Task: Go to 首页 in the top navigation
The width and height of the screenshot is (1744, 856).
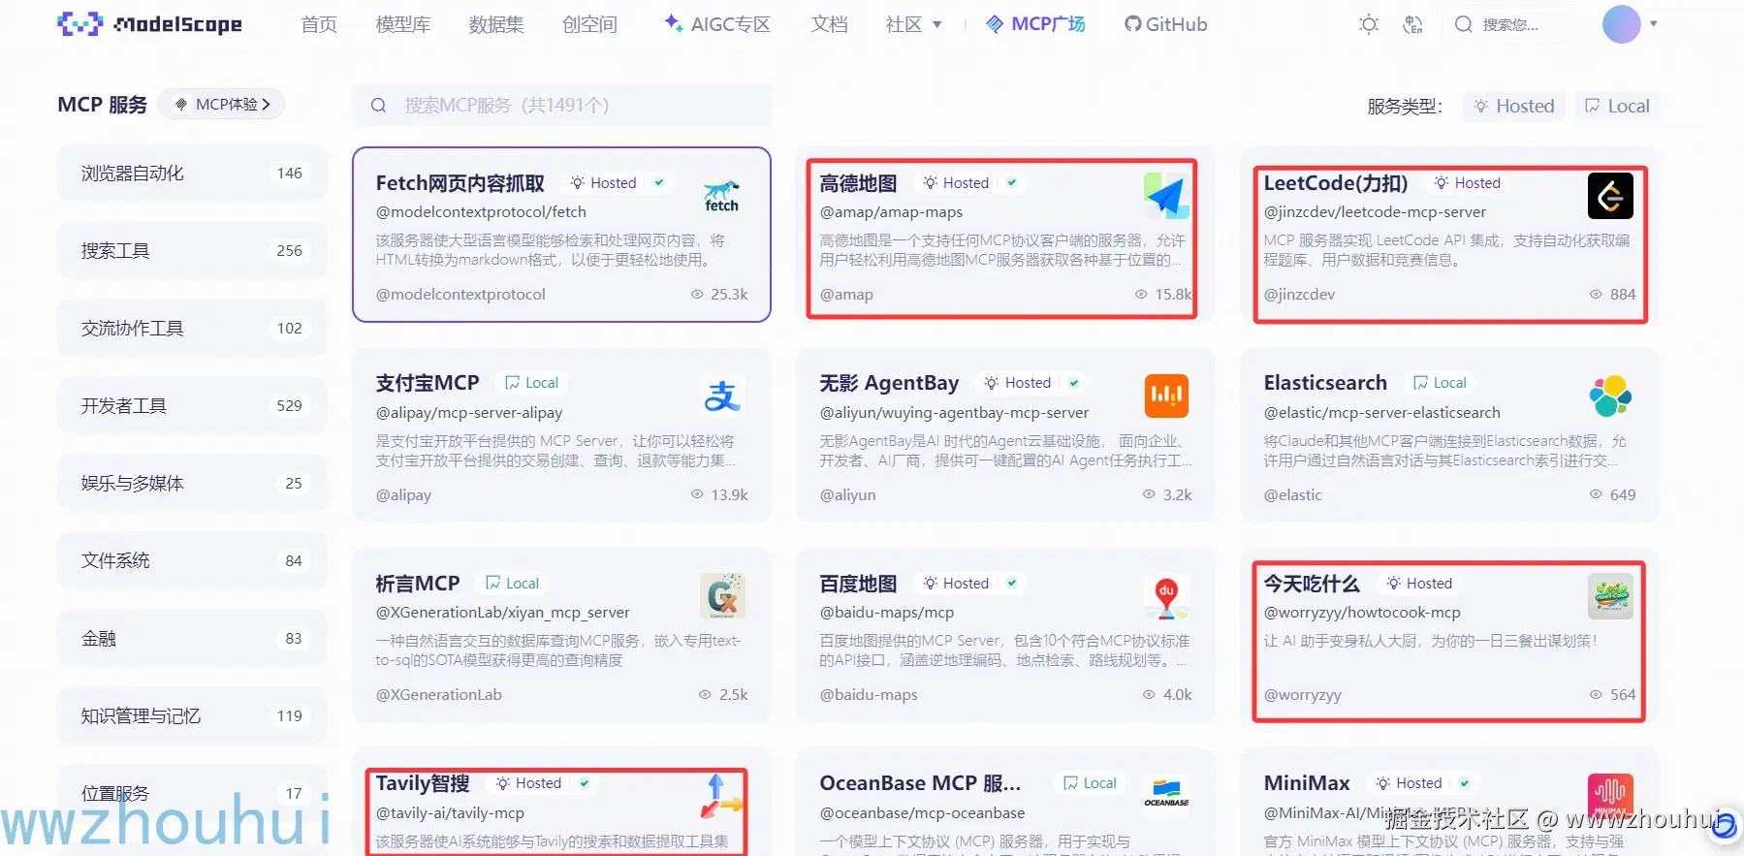Action: pyautogui.click(x=319, y=24)
